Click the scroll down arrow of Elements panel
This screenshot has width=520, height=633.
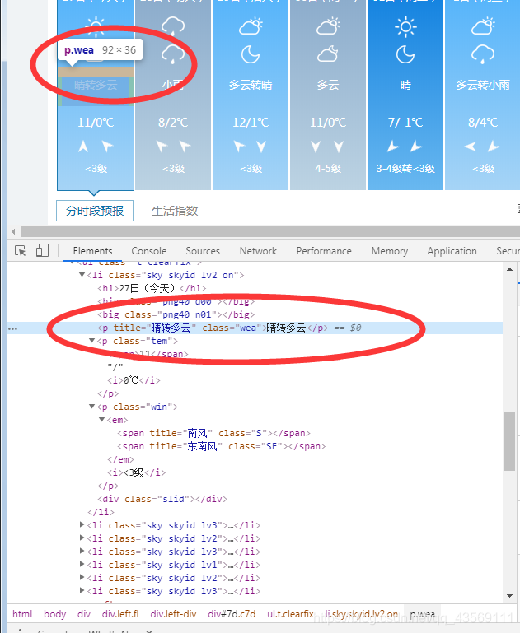tap(509, 595)
